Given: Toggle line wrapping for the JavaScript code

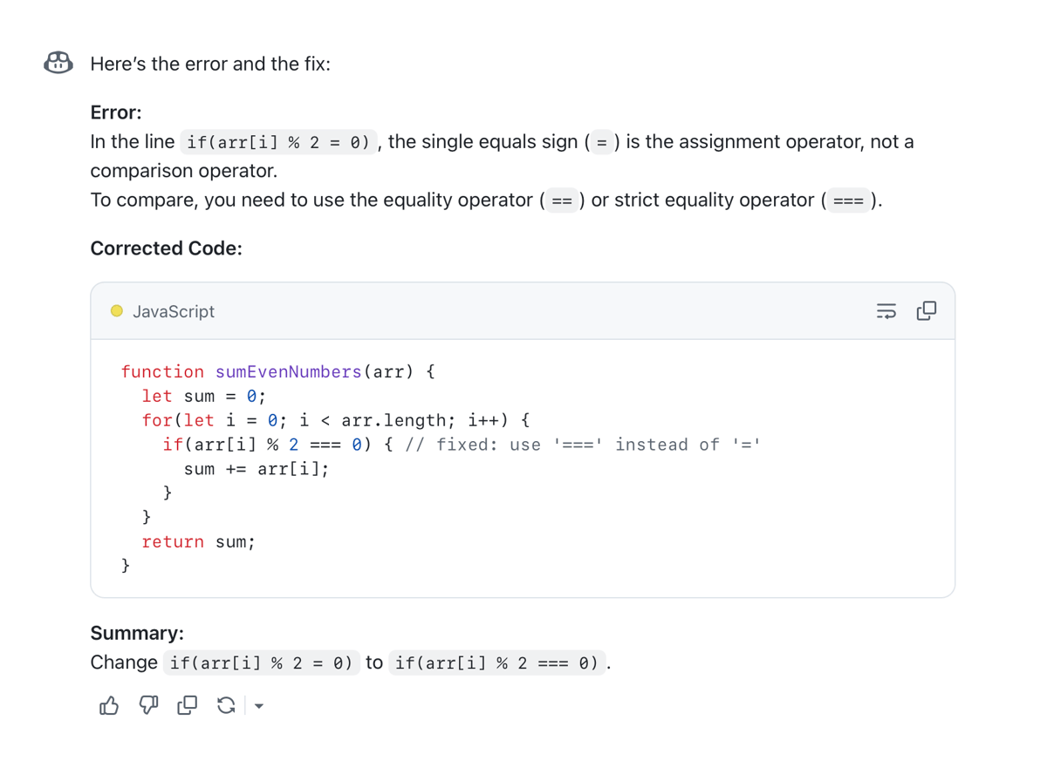Looking at the screenshot, I should (886, 310).
